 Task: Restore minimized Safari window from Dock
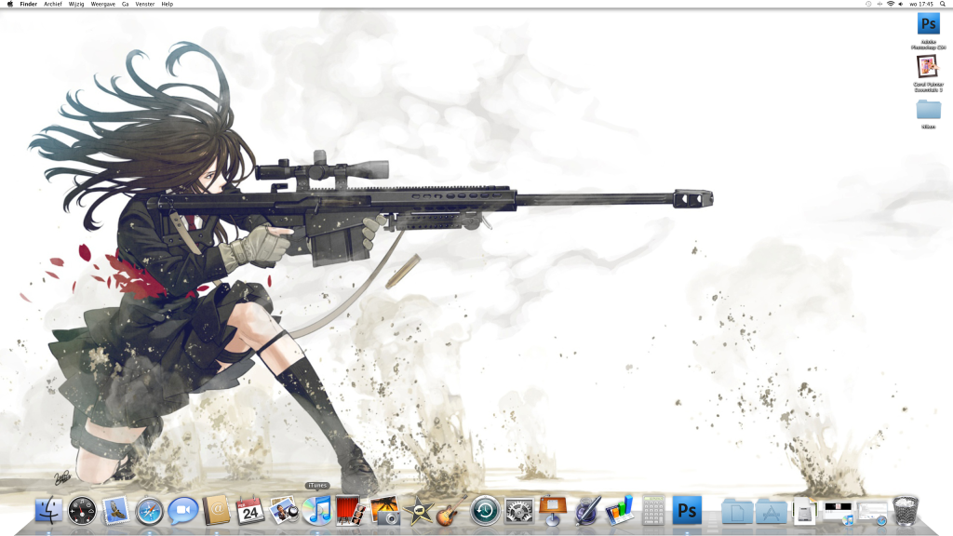pos(872,513)
